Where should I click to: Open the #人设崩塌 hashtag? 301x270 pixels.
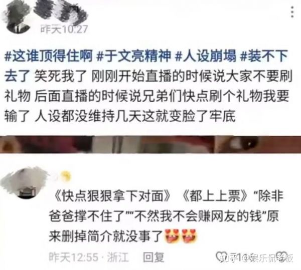206,56
